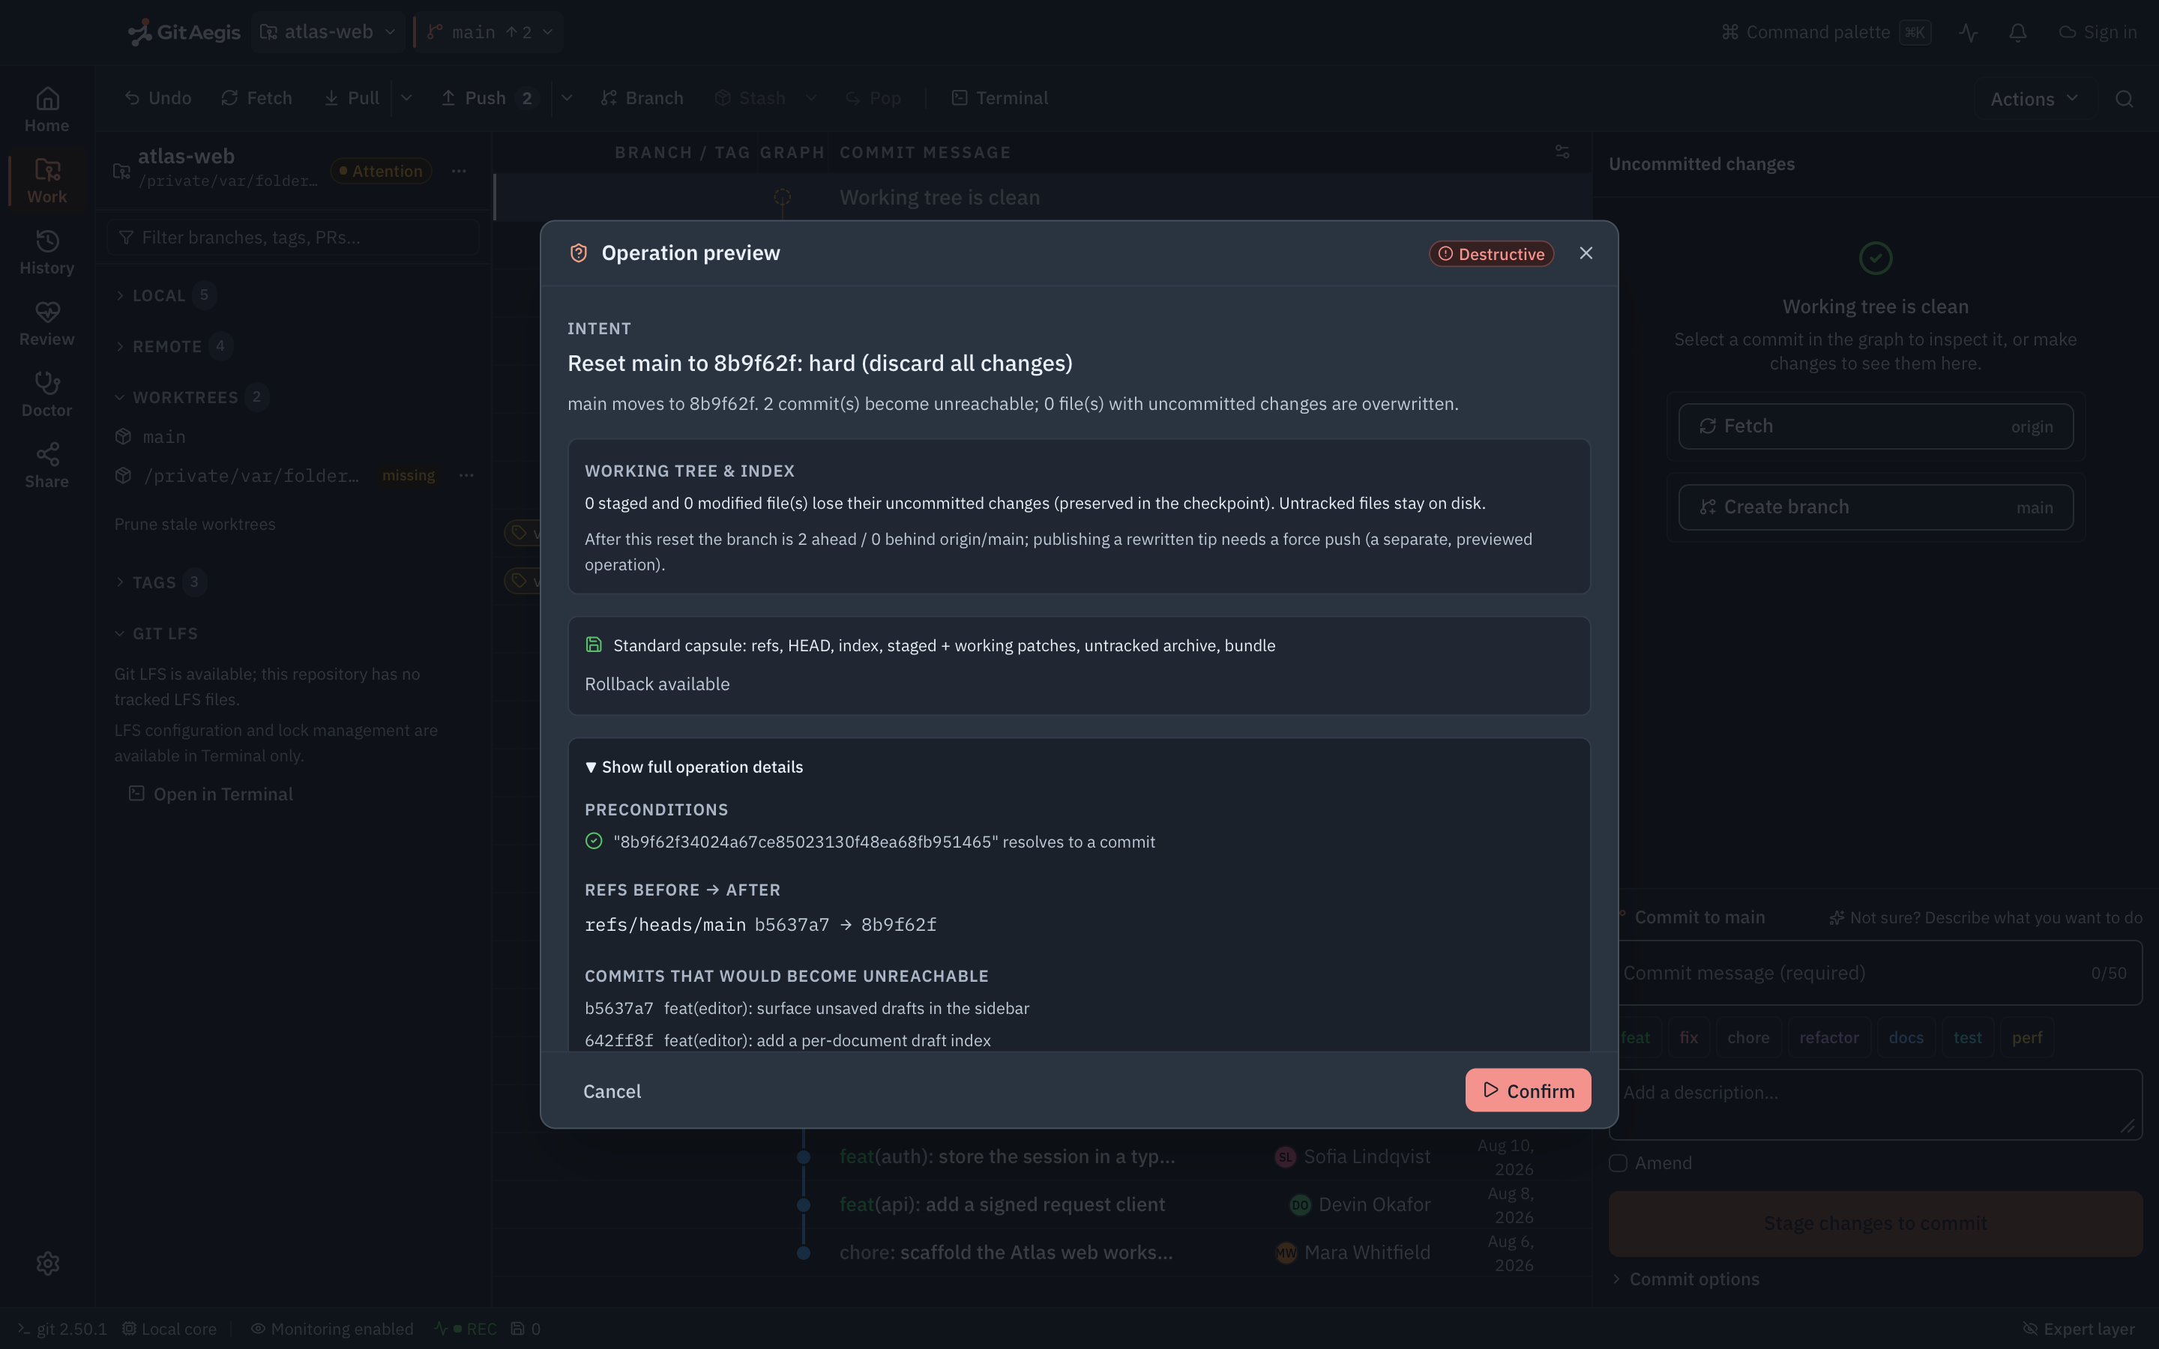The image size is (2159, 1349).
Task: Click graph column settings icon
Action: pyautogui.click(x=1562, y=153)
